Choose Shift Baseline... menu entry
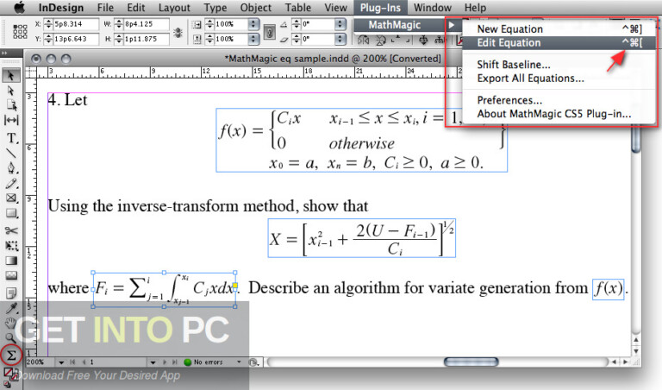 click(559, 65)
